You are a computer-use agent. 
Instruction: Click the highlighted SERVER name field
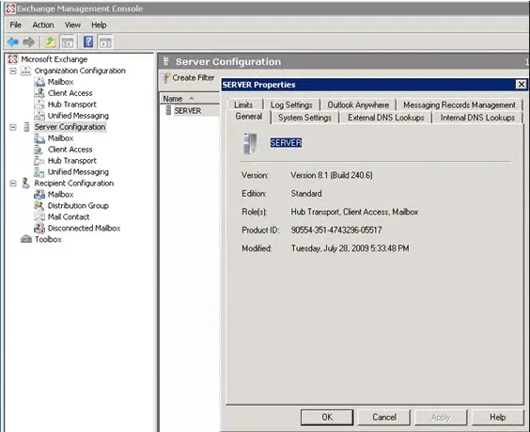click(x=286, y=143)
